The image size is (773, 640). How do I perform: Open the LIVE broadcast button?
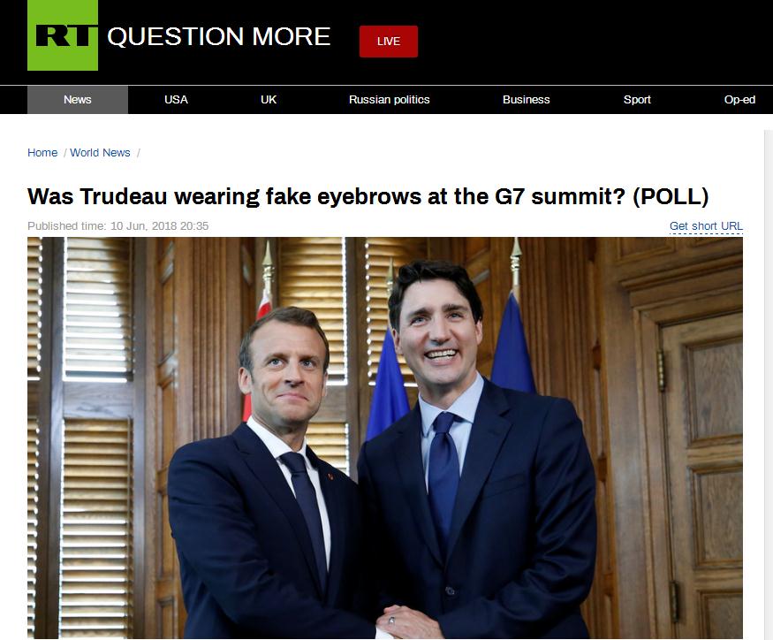[x=389, y=42]
